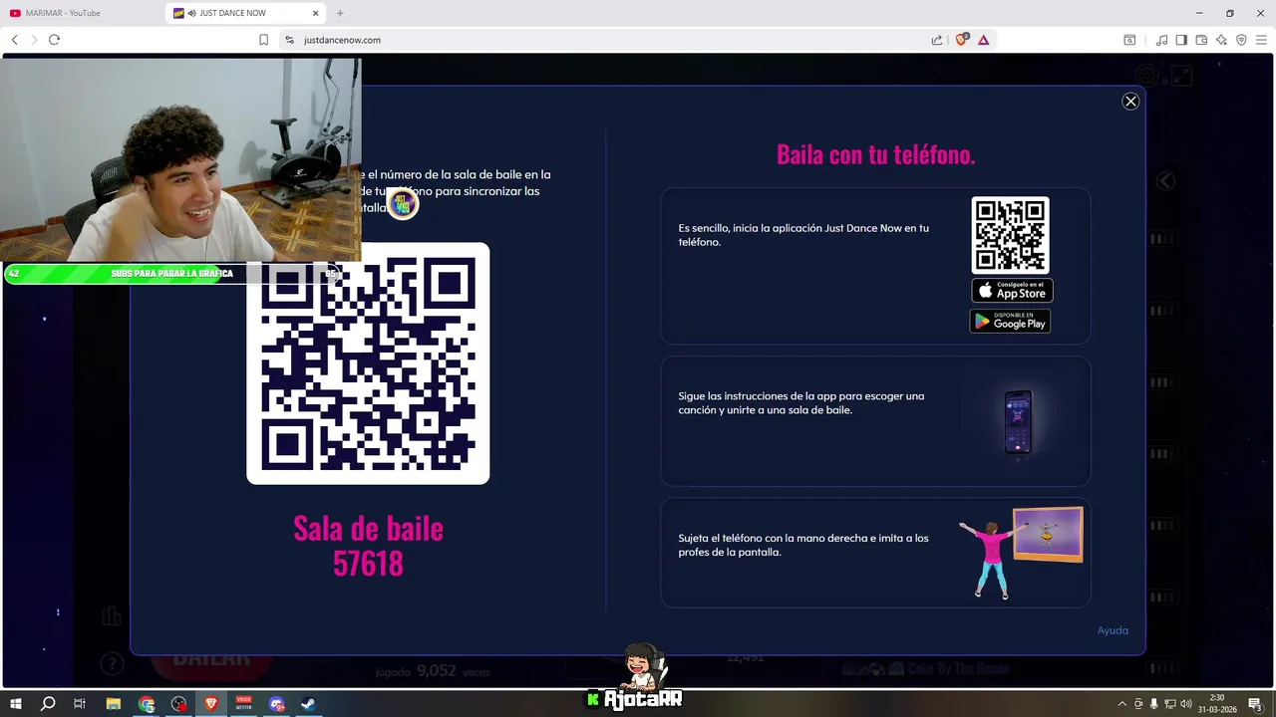Screen dimensions: 1276x717
Task: Open Task View in taskbar
Action: pyautogui.click(x=80, y=703)
